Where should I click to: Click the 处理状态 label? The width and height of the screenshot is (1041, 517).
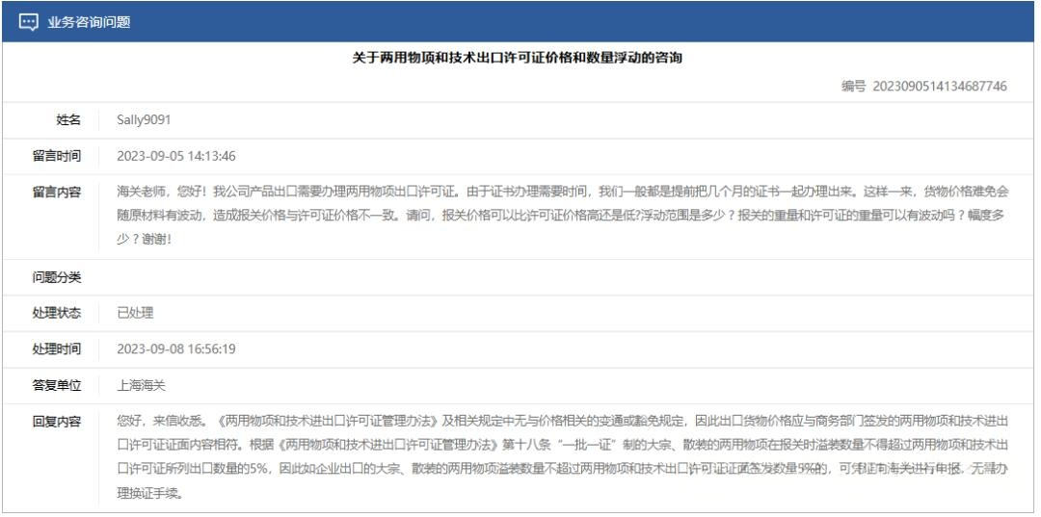click(57, 313)
